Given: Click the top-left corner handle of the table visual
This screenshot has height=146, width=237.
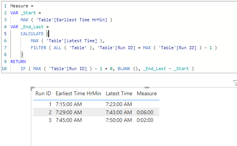Looking at the screenshot, I should coord(32,88).
